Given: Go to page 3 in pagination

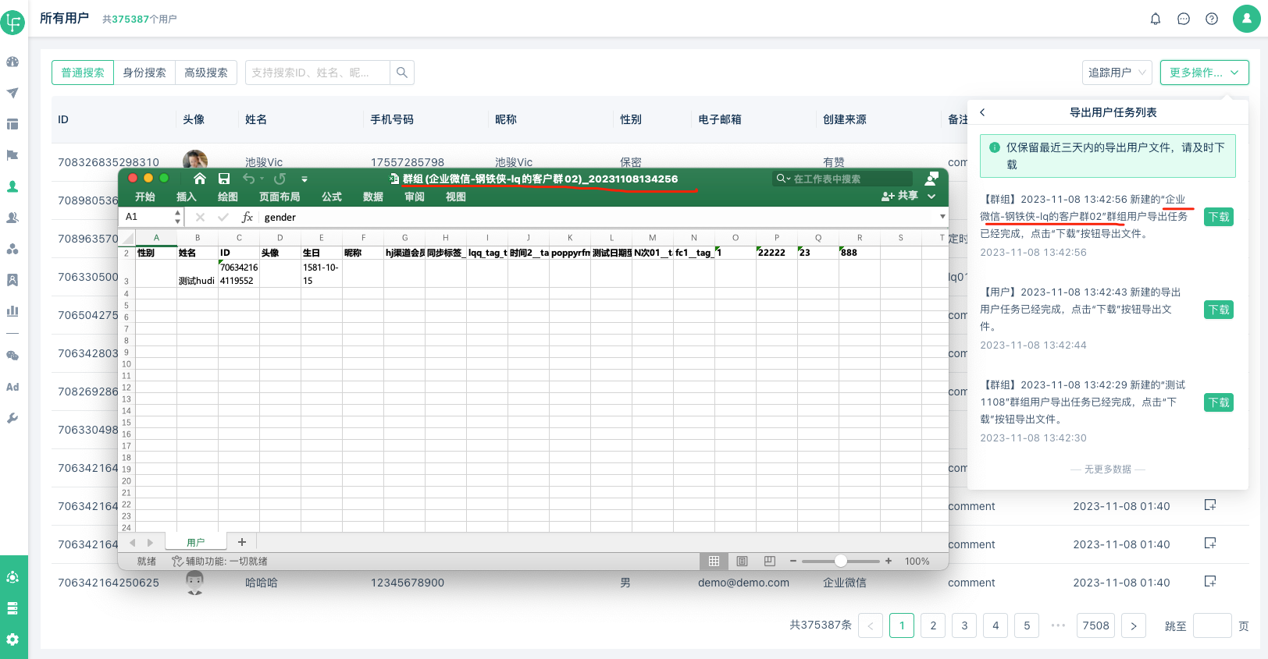Looking at the screenshot, I should [964, 625].
